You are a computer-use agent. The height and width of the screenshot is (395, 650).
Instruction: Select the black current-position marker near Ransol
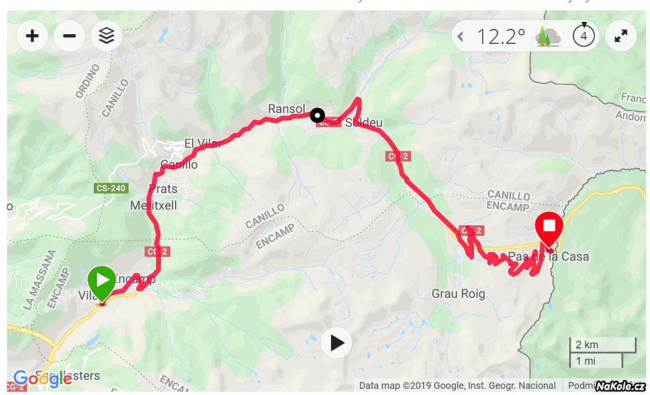[x=317, y=115]
